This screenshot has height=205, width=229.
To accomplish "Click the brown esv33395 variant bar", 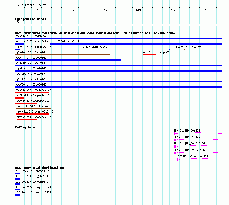I will pyautogui.click(x=34, y=109).
